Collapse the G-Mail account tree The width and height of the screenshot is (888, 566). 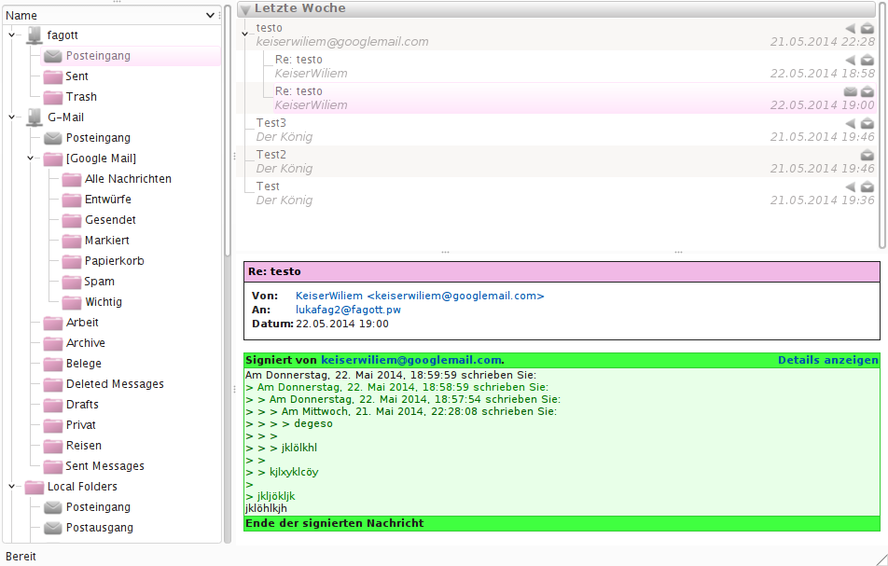pyautogui.click(x=11, y=117)
